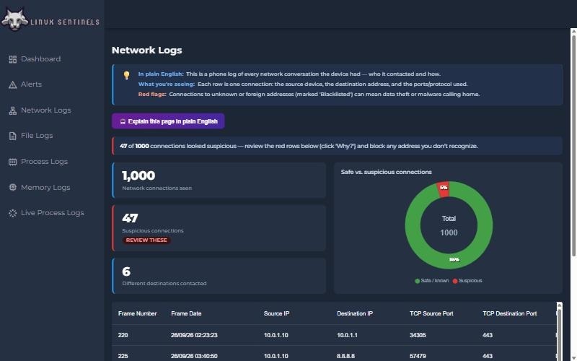Click the page scrollbar up arrow
This screenshot has height=361, width=577.
(573, 31)
